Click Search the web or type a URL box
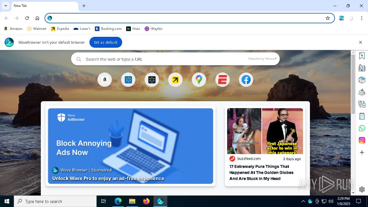The height and width of the screenshot is (207, 368). pyautogui.click(x=175, y=59)
